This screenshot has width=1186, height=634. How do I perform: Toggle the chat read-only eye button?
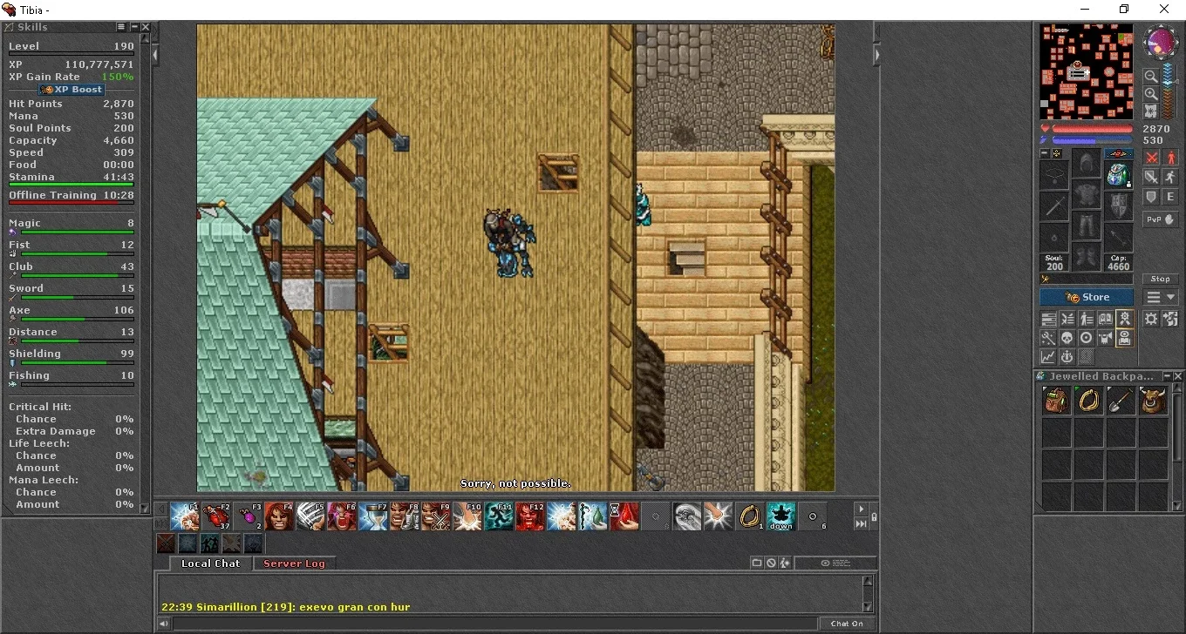835,563
